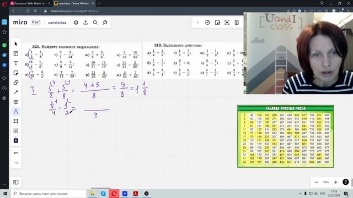Open File Explorer from taskbar
The width and height of the screenshot is (353, 198).
tap(92, 194)
